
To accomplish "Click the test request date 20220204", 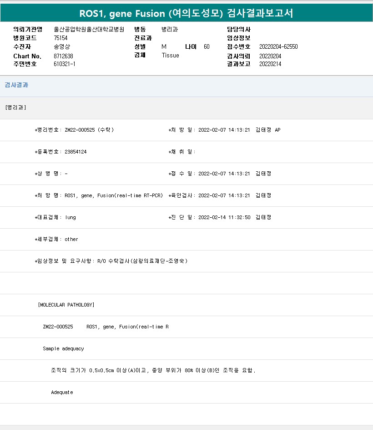I will [x=270, y=56].
